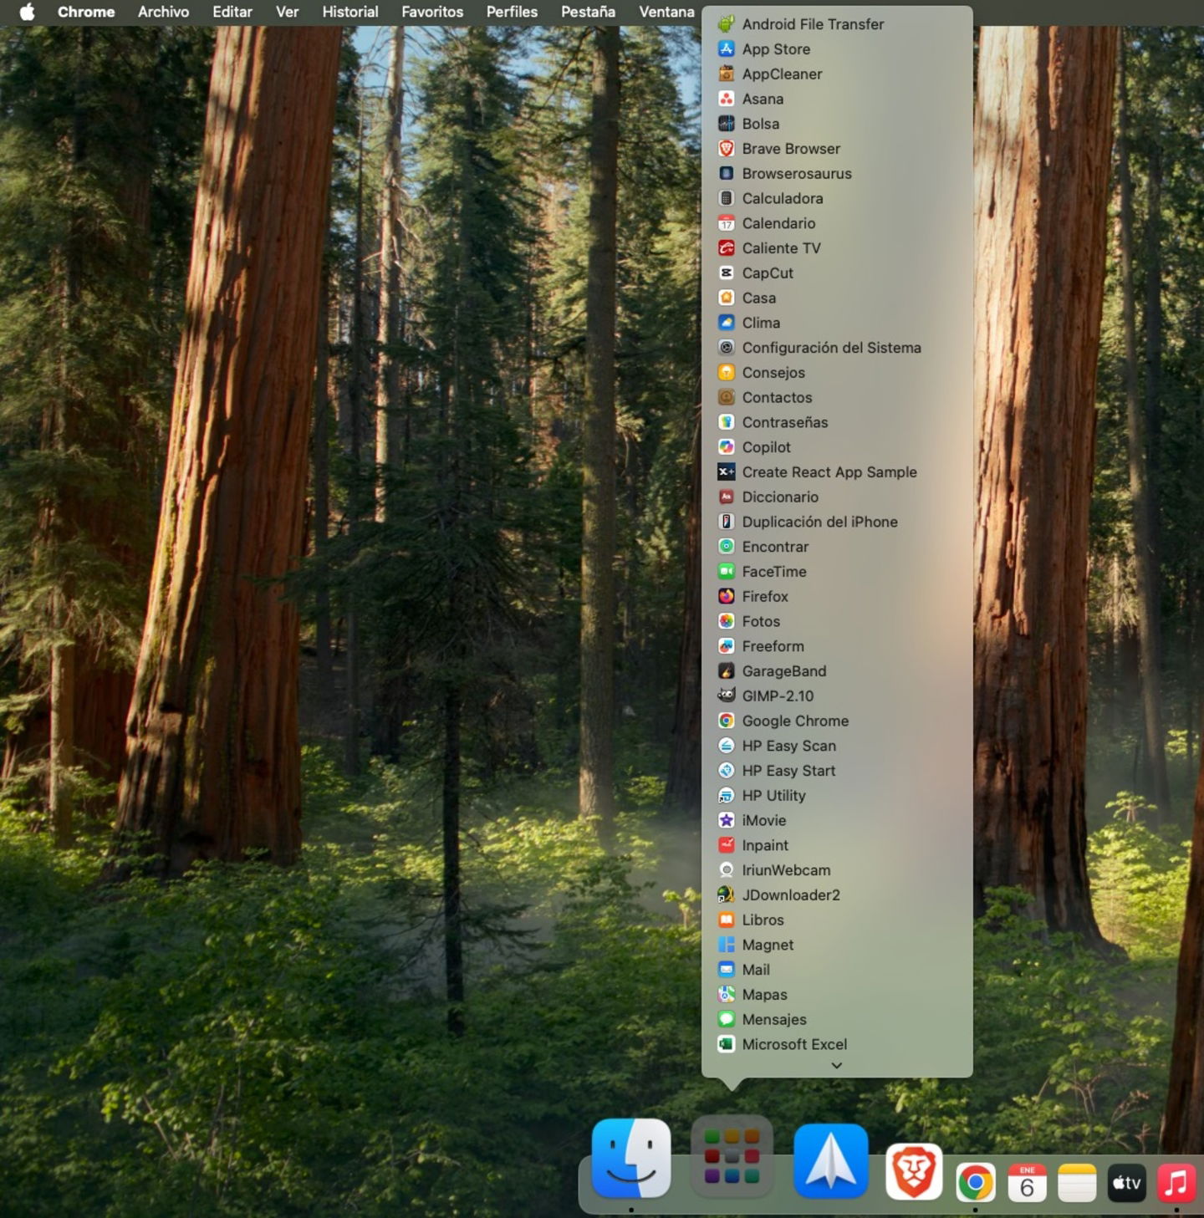The image size is (1204, 1218).
Task: Select JDownloader2 in the apps list
Action: 837,895
